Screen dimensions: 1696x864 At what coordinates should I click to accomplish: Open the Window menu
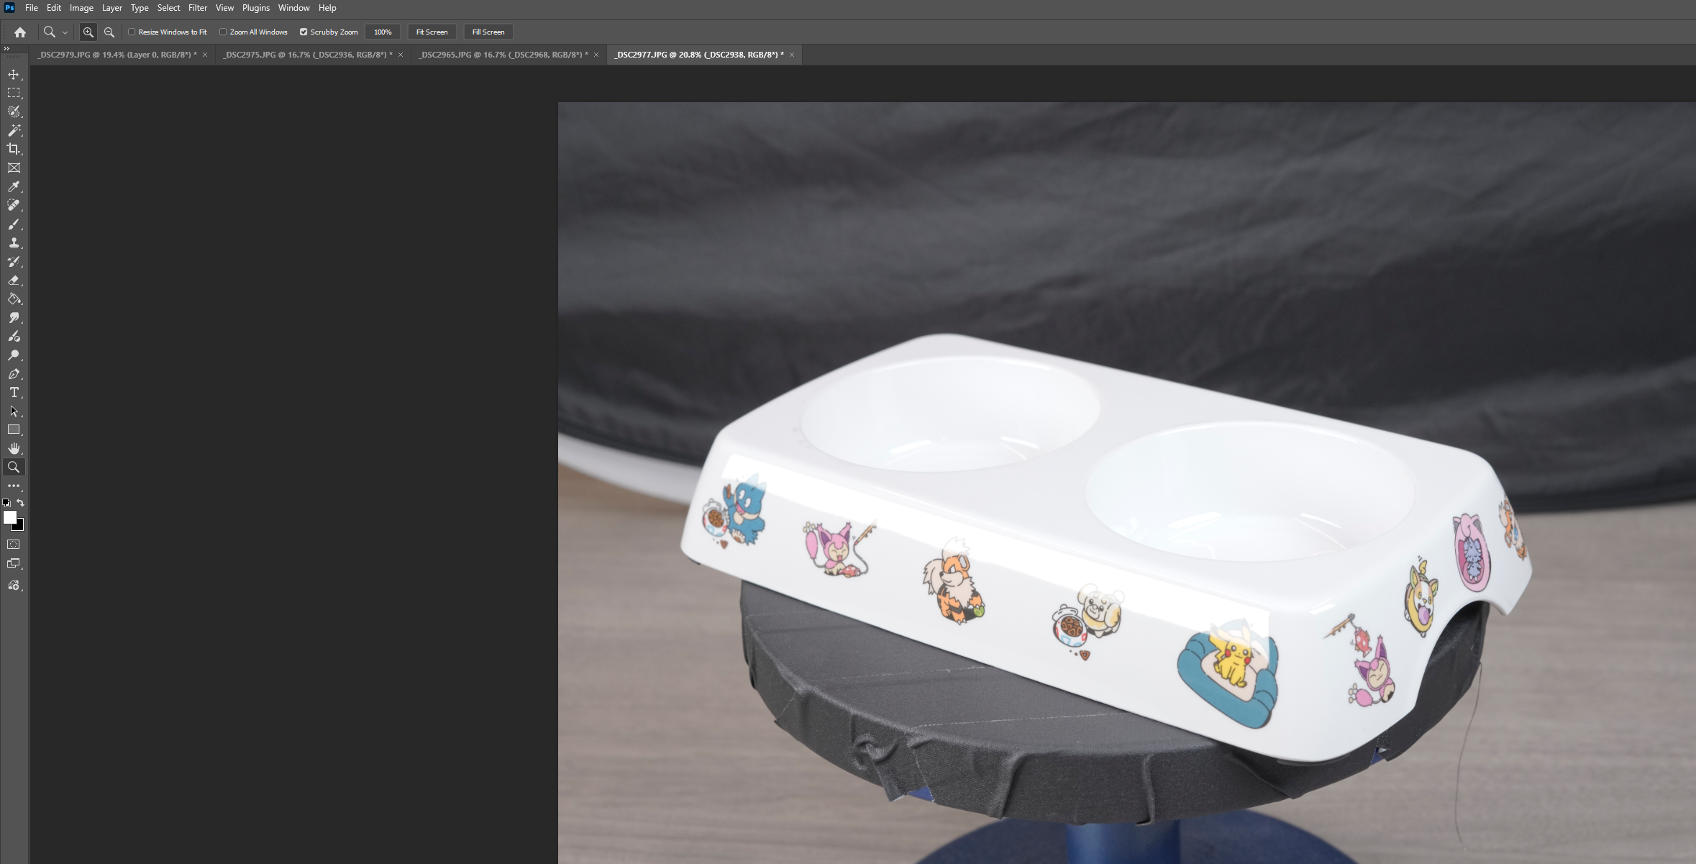[x=293, y=8]
